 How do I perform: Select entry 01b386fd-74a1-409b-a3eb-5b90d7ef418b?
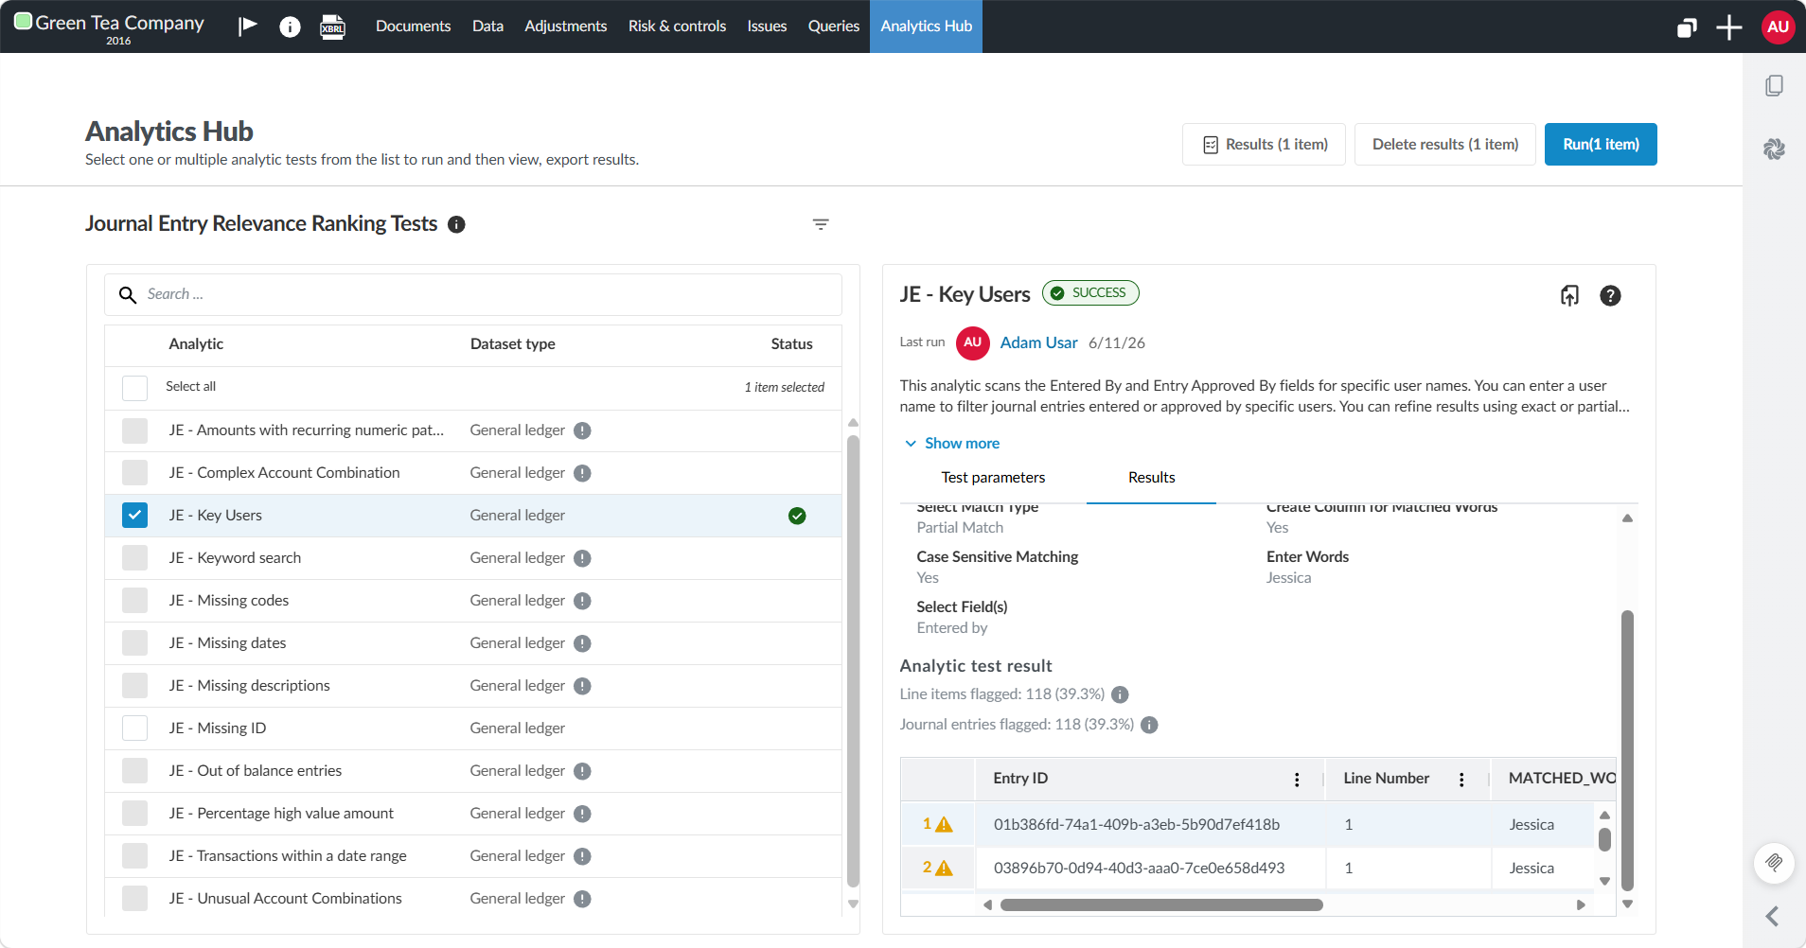pyautogui.click(x=1136, y=825)
